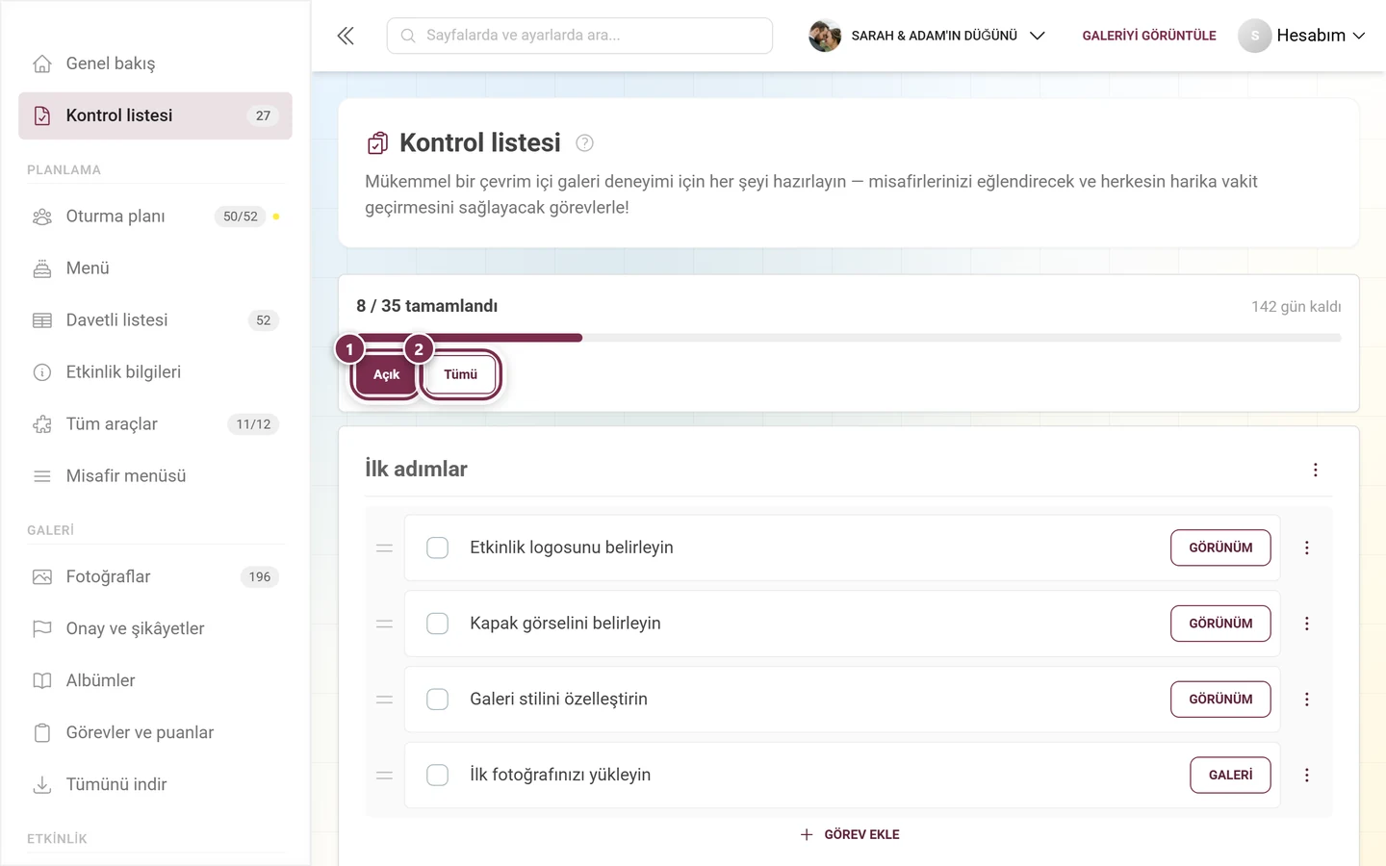Check off Kapak görselini belirleyin task
The width and height of the screenshot is (1386, 866).
[x=438, y=624]
